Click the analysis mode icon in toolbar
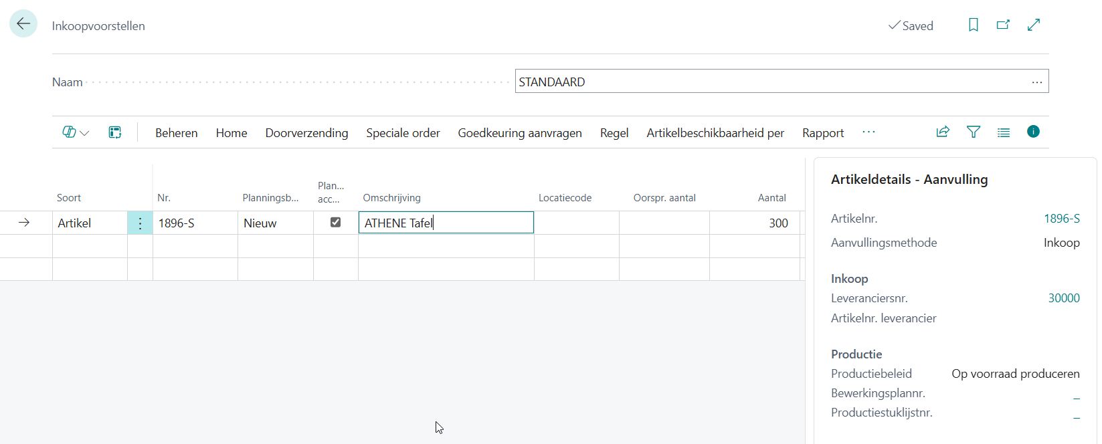The height and width of the screenshot is (444, 1102). [x=115, y=132]
